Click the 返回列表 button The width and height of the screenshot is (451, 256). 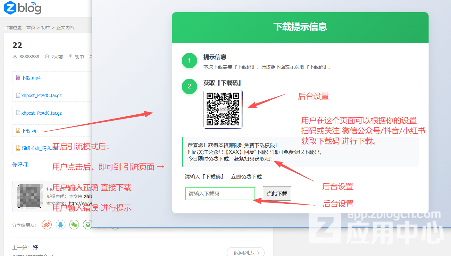pyautogui.click(x=245, y=252)
